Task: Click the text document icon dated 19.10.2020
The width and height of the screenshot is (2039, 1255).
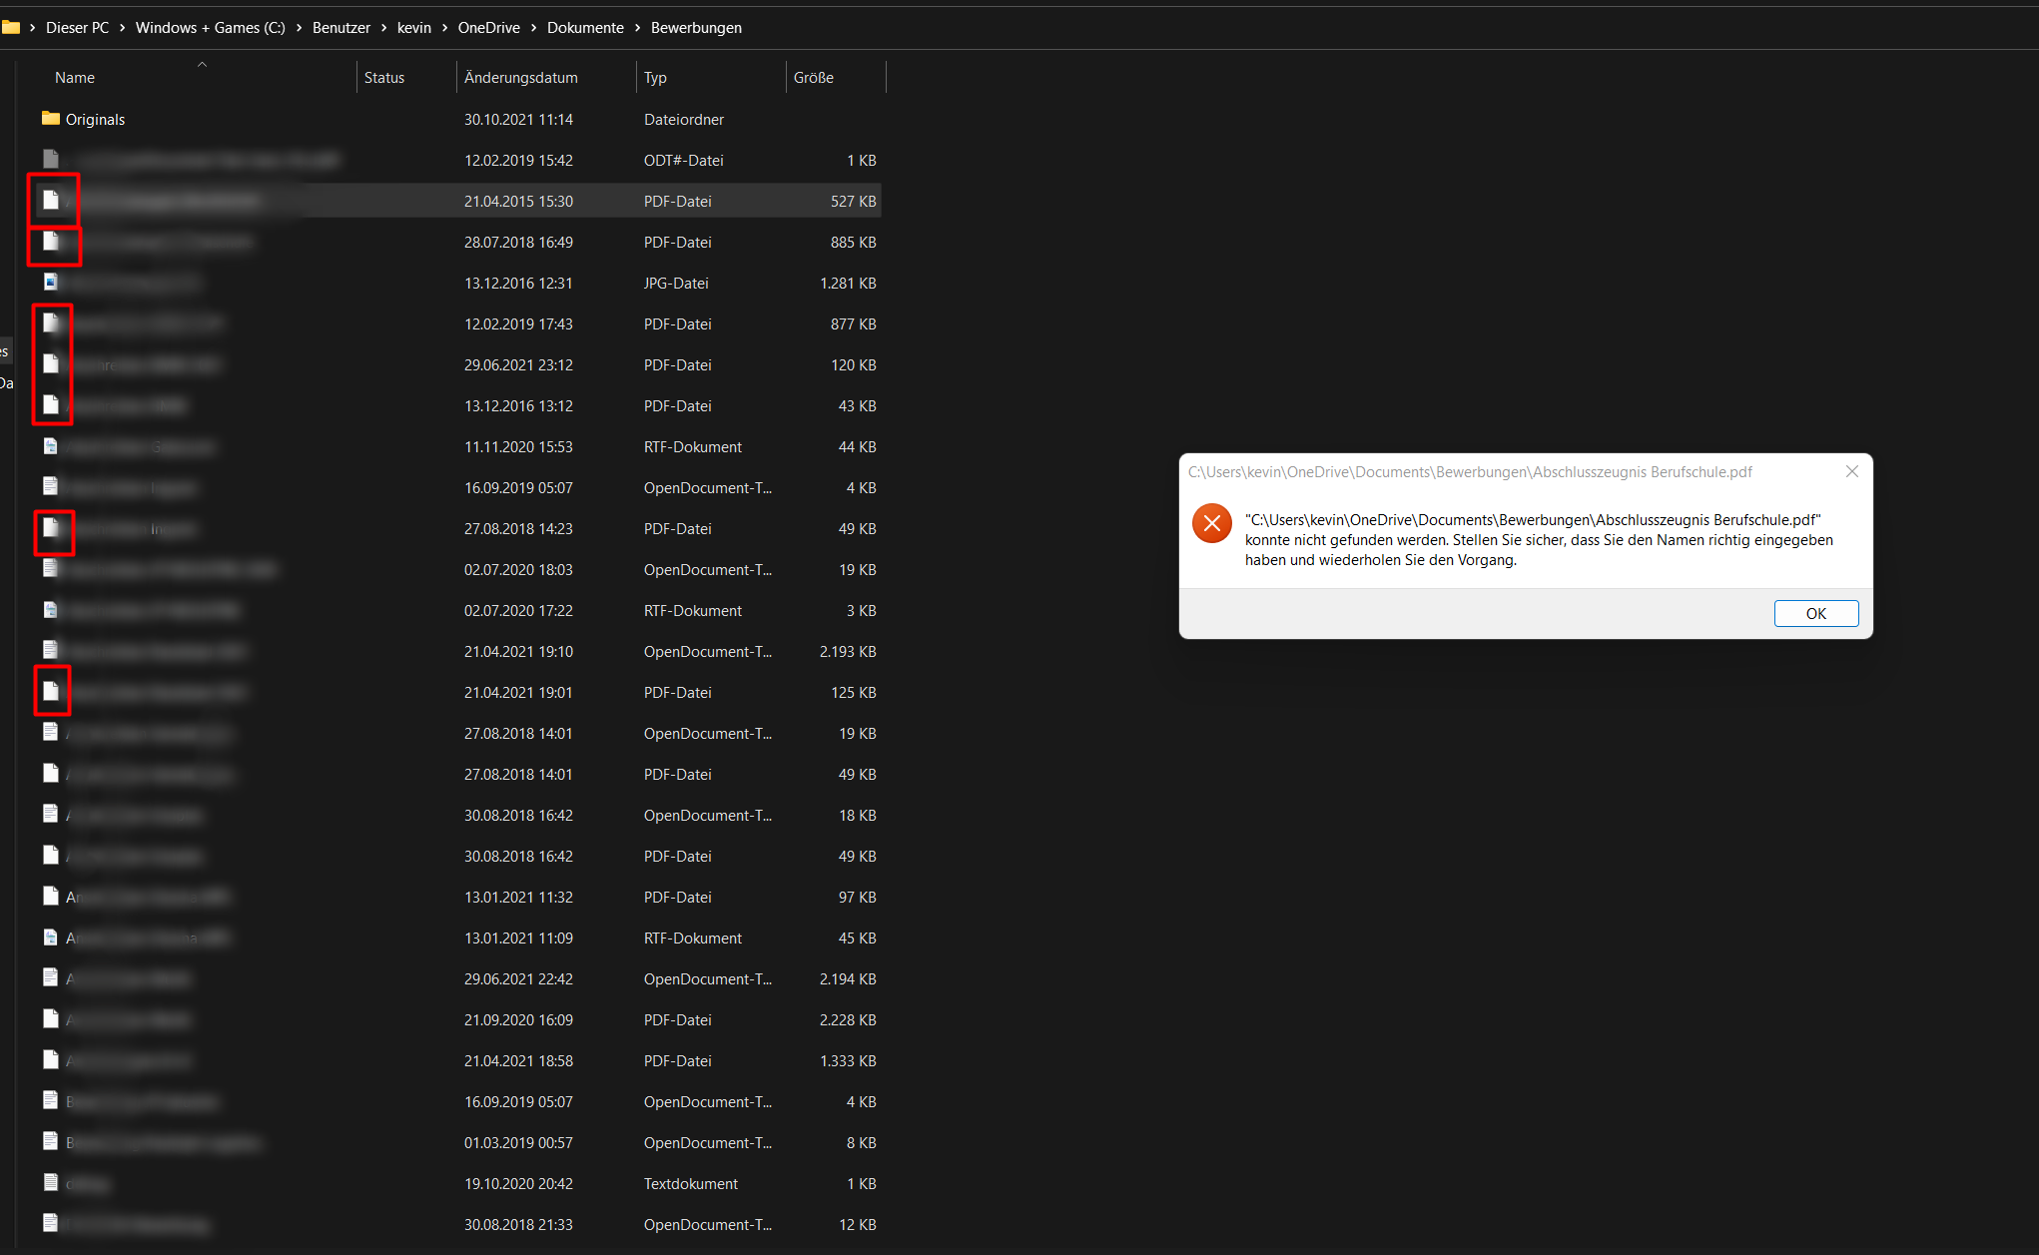Action: [51, 1183]
